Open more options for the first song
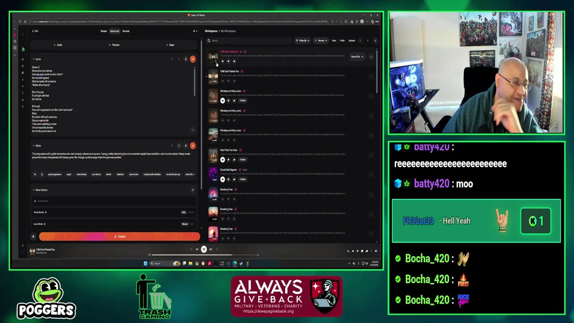This screenshot has width=574, height=323. 371,57
